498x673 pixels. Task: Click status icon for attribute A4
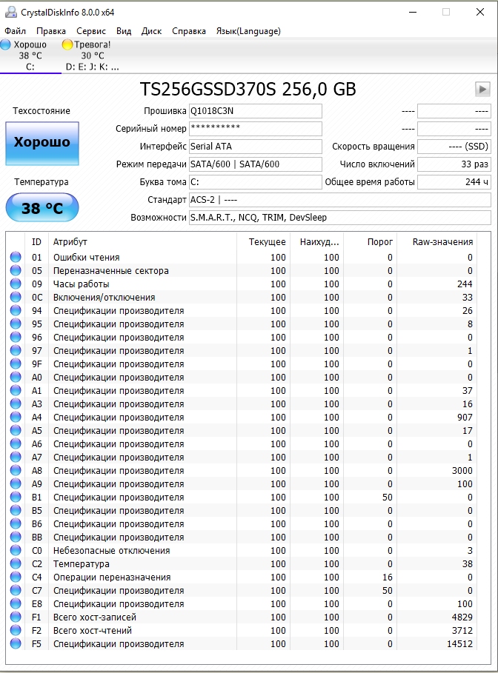click(x=16, y=417)
